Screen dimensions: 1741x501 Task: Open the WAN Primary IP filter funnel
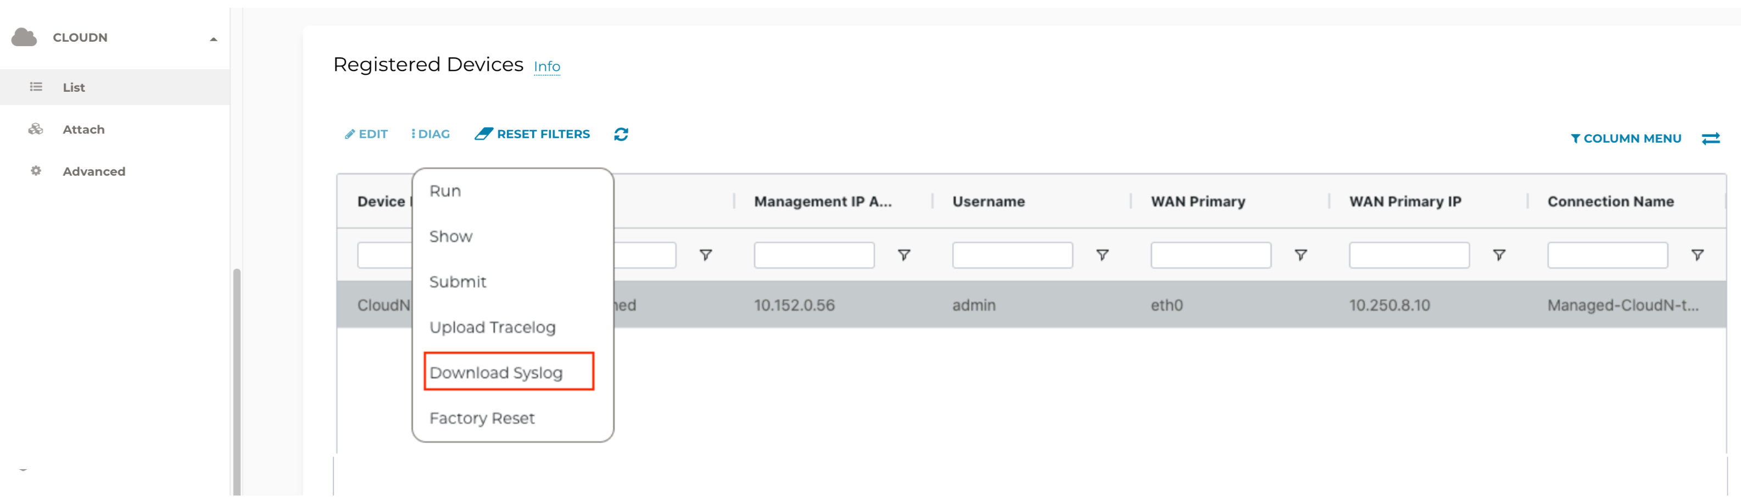click(x=1500, y=255)
